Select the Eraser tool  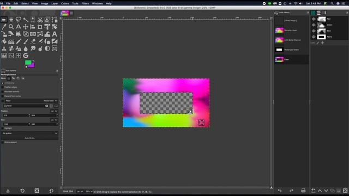tap(33, 41)
